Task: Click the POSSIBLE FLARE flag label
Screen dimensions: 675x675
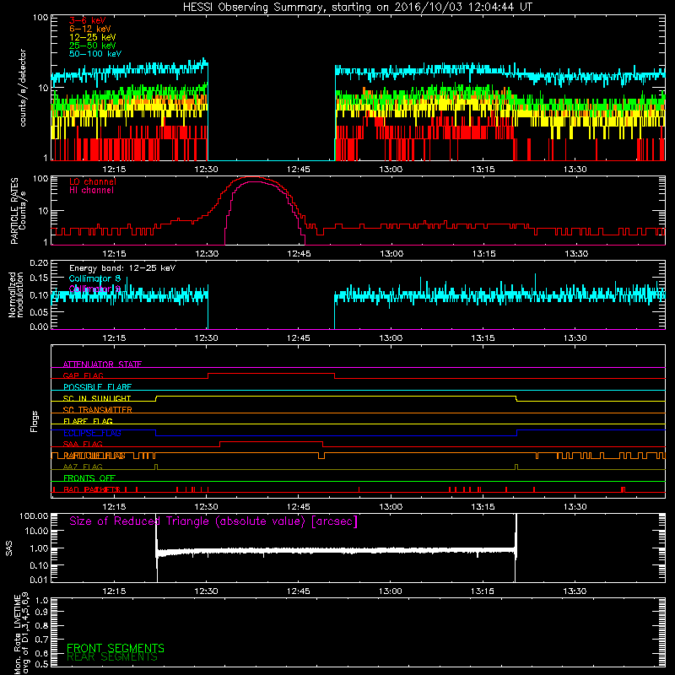Action: point(97,386)
